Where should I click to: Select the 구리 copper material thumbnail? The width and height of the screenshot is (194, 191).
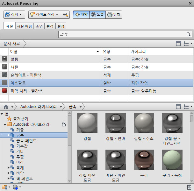coord(144,160)
